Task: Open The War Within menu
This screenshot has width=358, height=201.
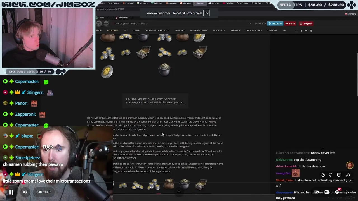Action: click(254, 31)
